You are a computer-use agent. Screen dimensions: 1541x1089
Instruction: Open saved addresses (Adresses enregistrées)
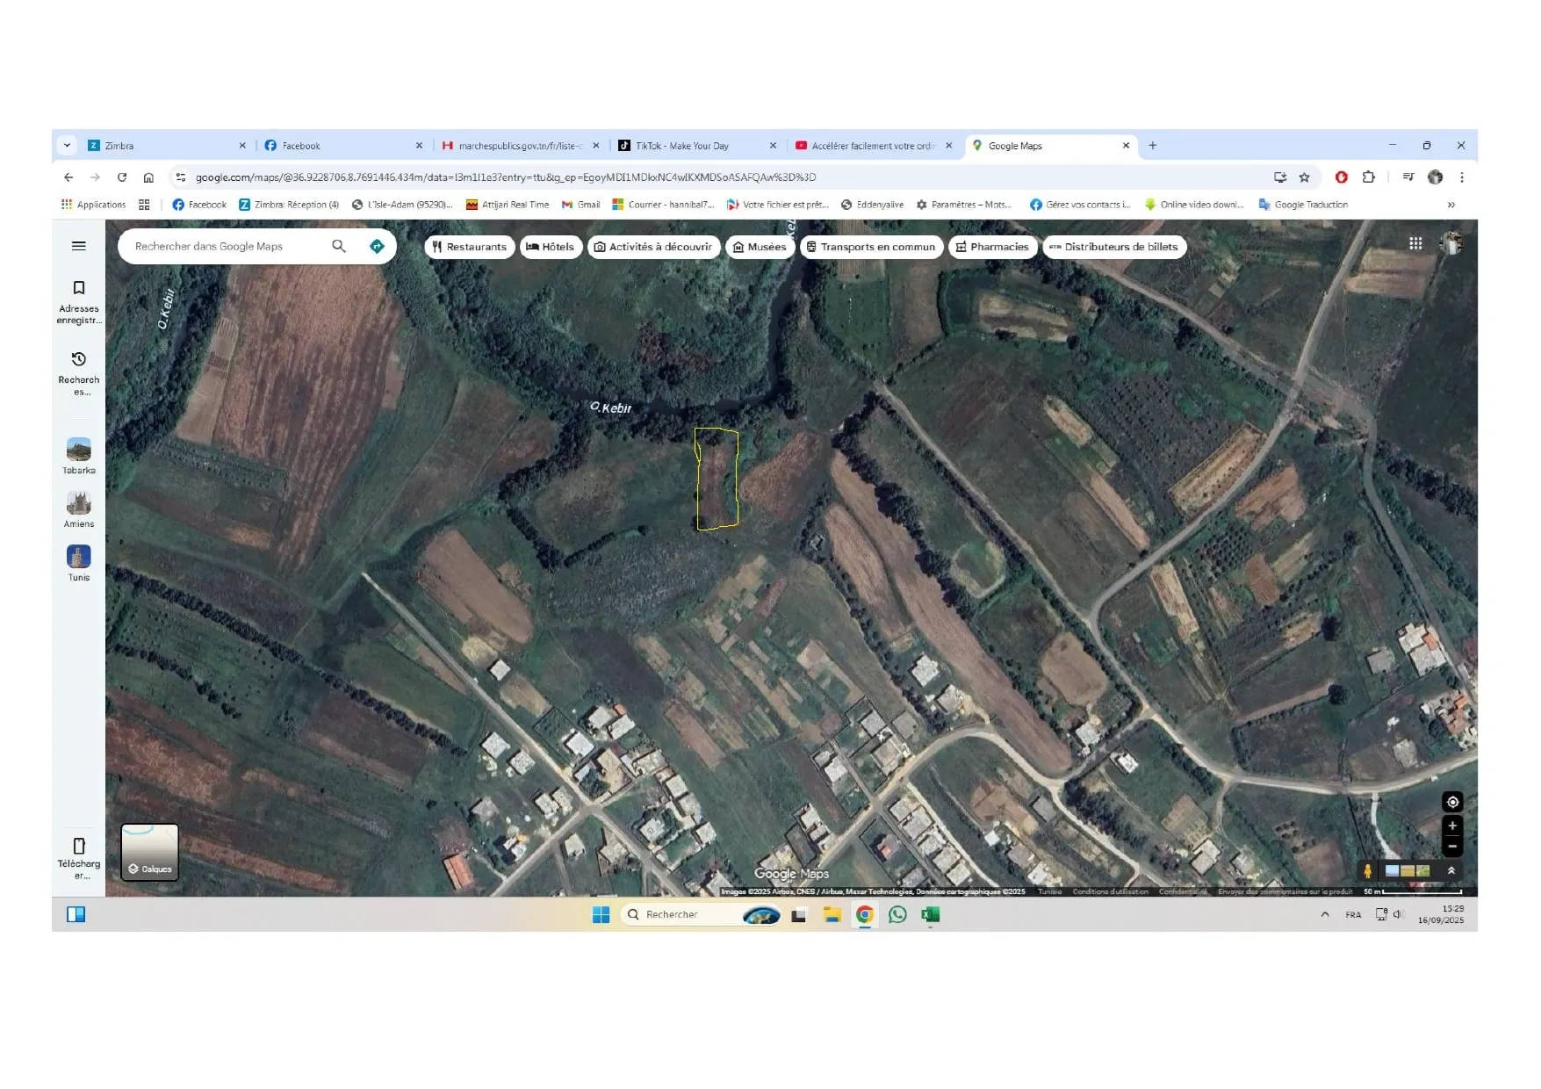(x=79, y=301)
